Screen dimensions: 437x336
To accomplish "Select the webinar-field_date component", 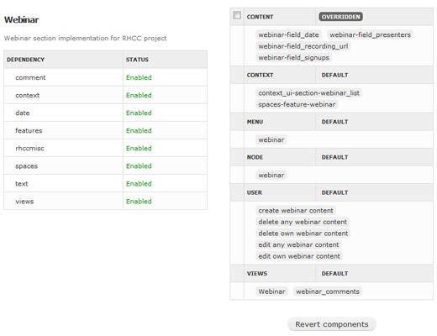I will tap(288, 34).
